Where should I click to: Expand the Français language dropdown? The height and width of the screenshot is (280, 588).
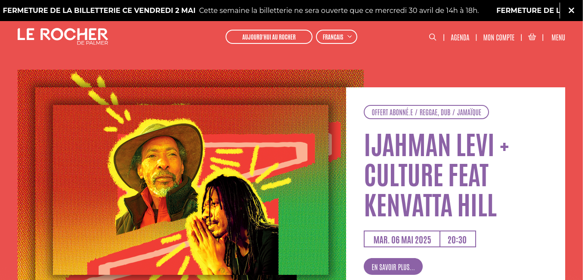click(x=337, y=37)
